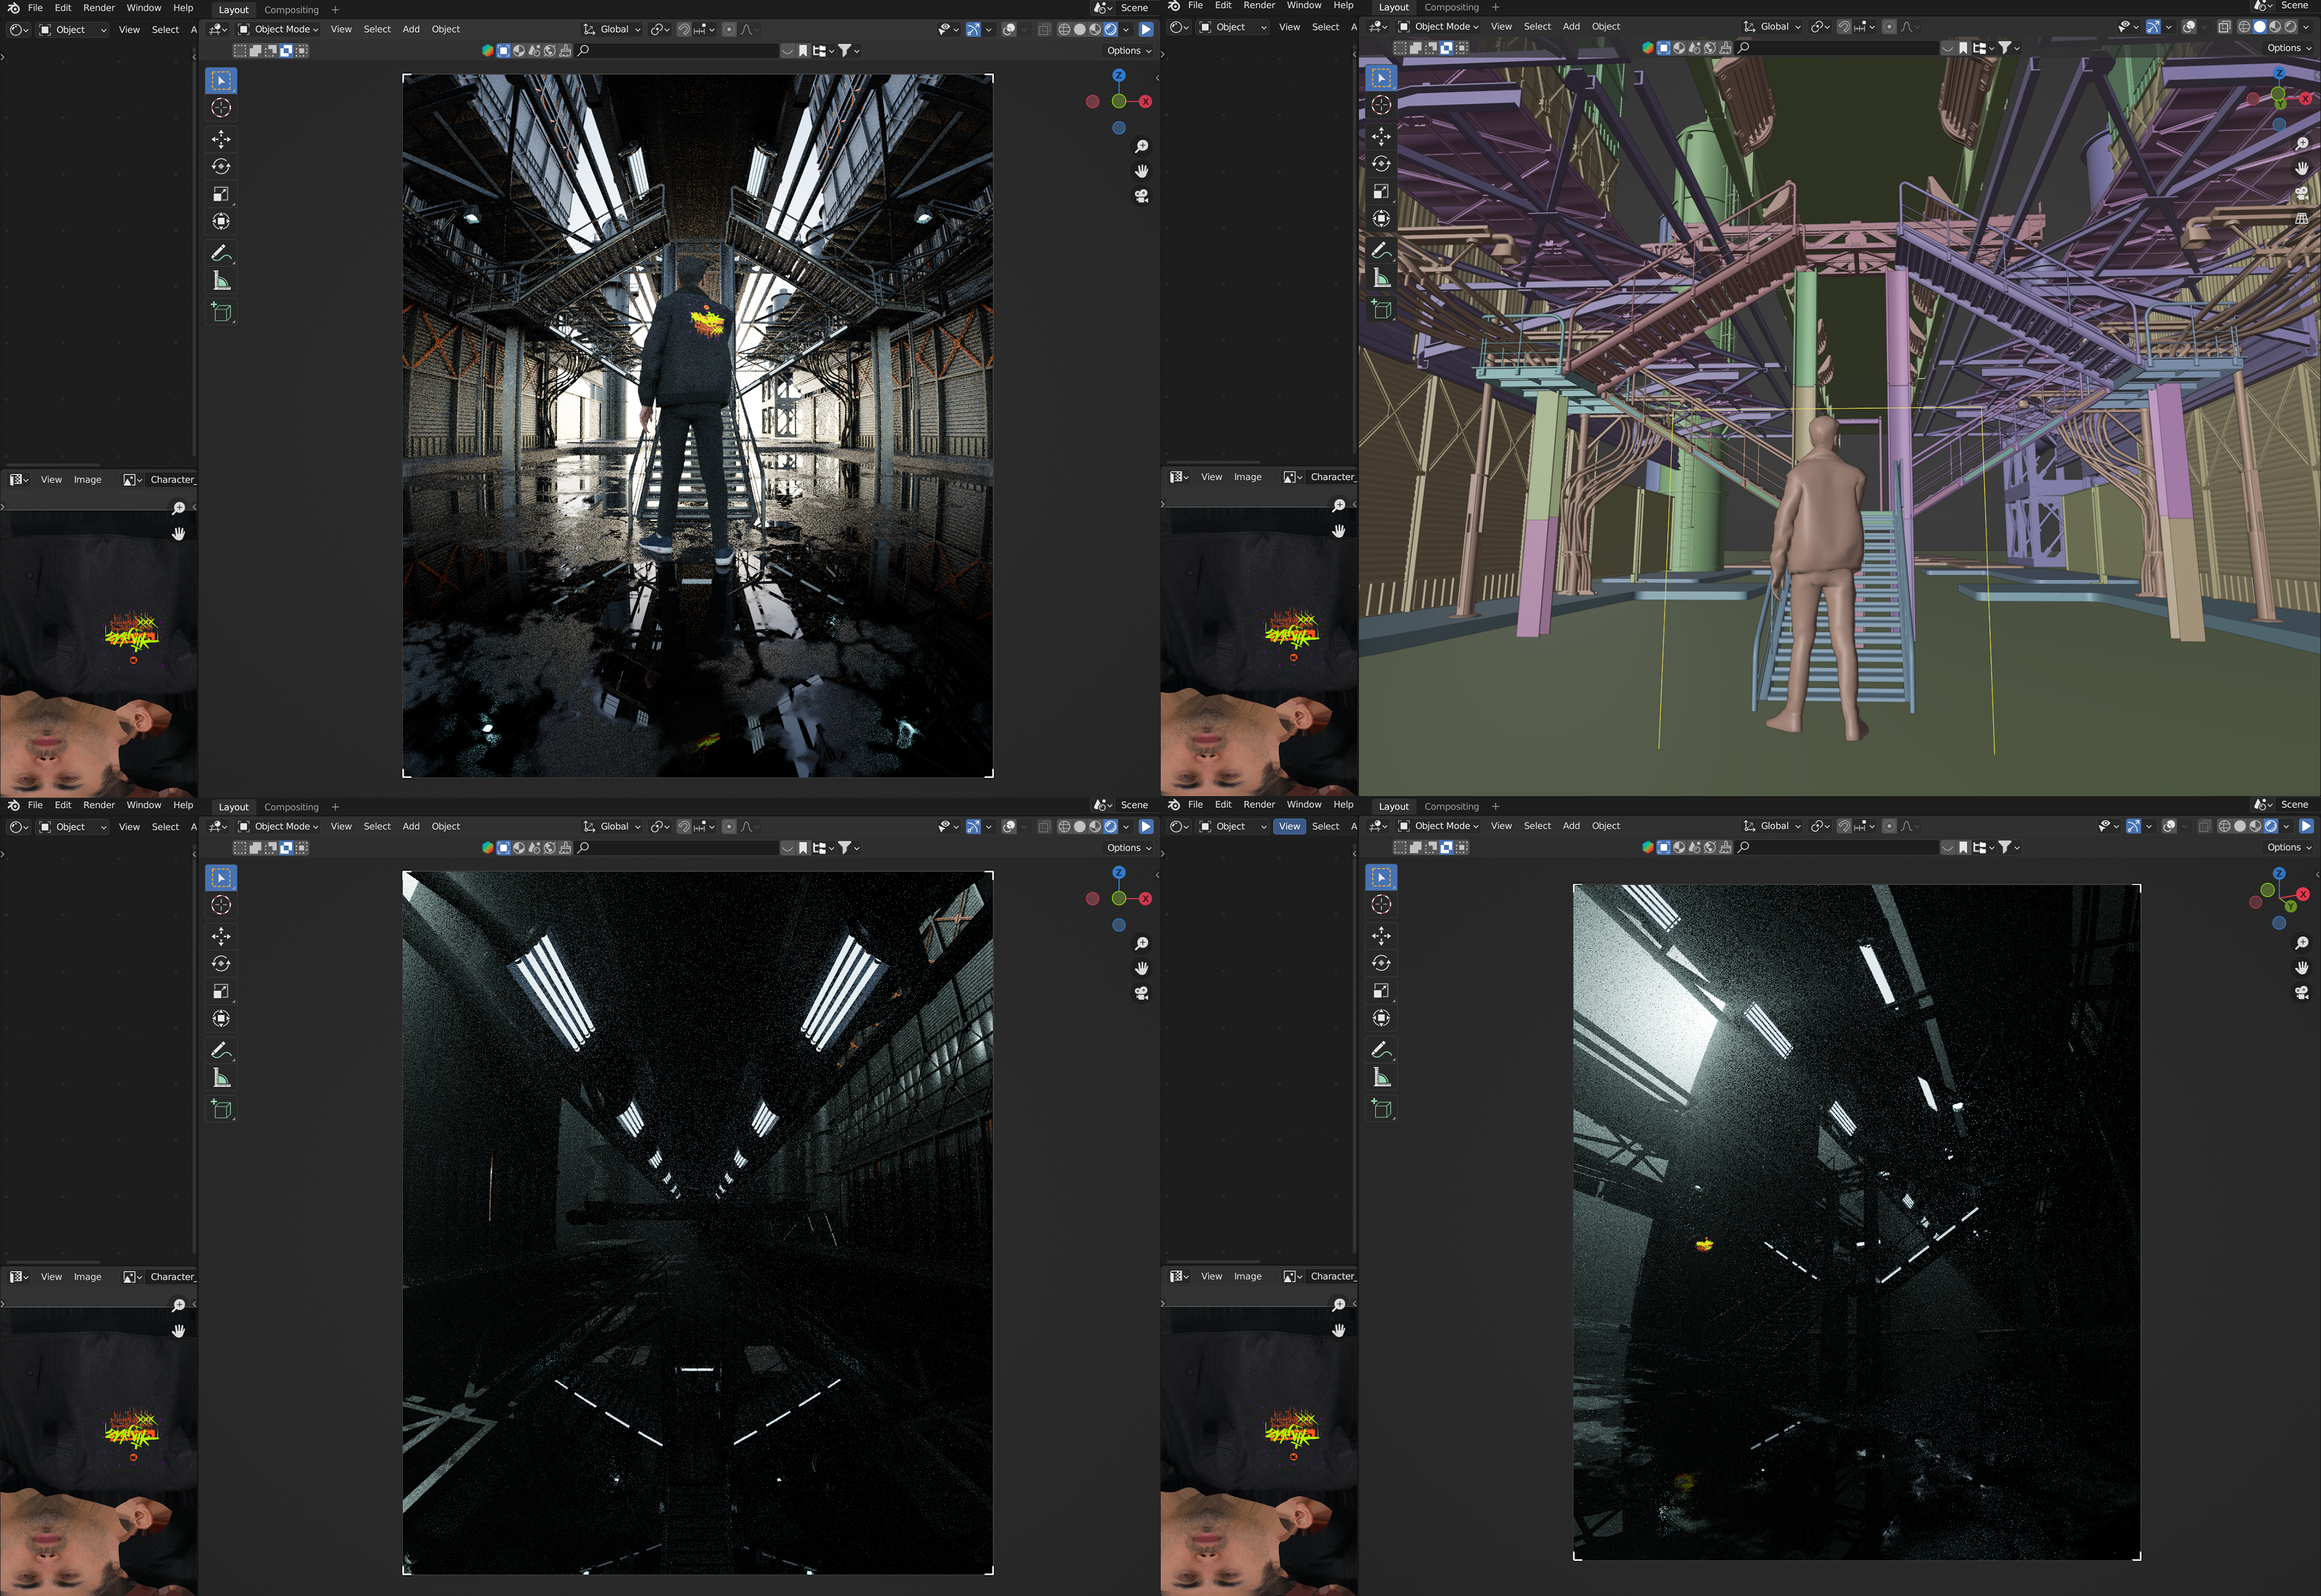Select the Annotate tool in the top-left viewport

[221, 253]
